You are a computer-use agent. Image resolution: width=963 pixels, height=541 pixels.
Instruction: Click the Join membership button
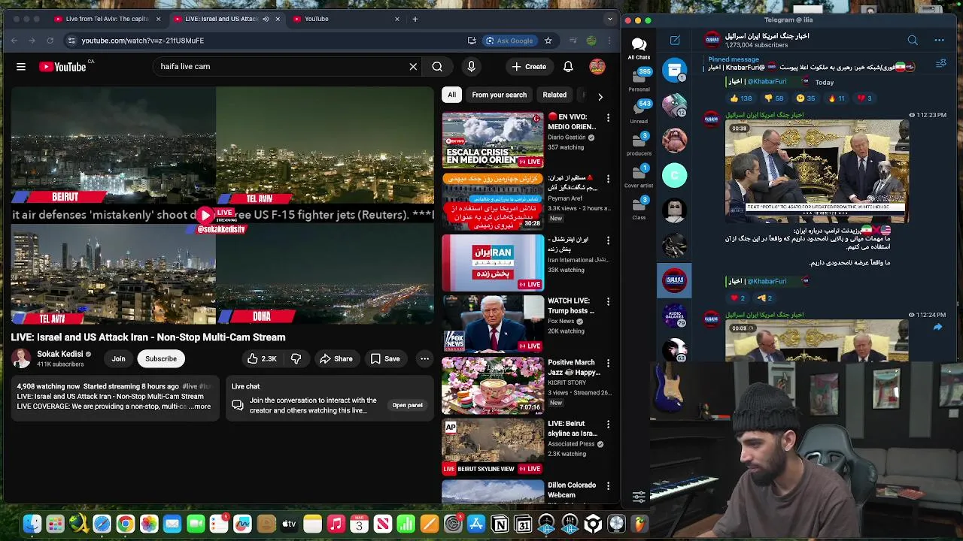119,359
